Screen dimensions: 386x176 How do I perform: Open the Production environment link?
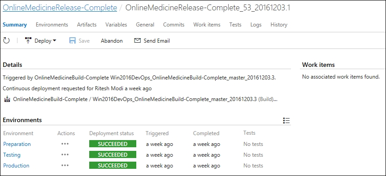click(x=16, y=165)
